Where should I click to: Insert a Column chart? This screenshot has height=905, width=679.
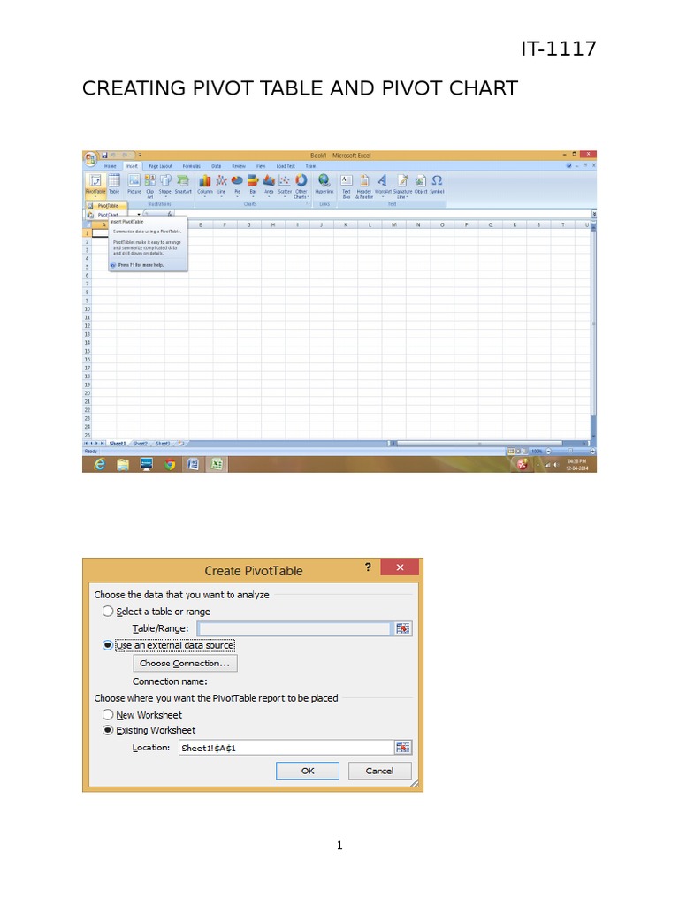pos(205,185)
